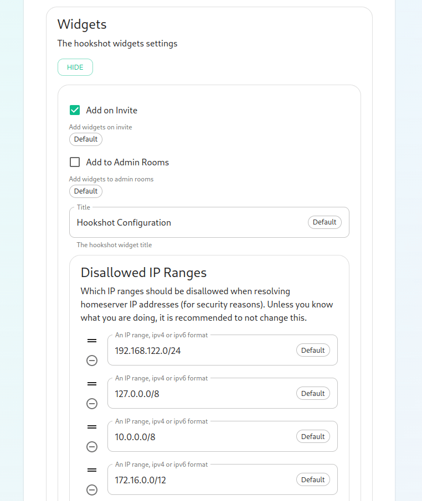422x501 pixels.
Task: Click Default button for 172.16.0.0/12 range
Action: 313,479
